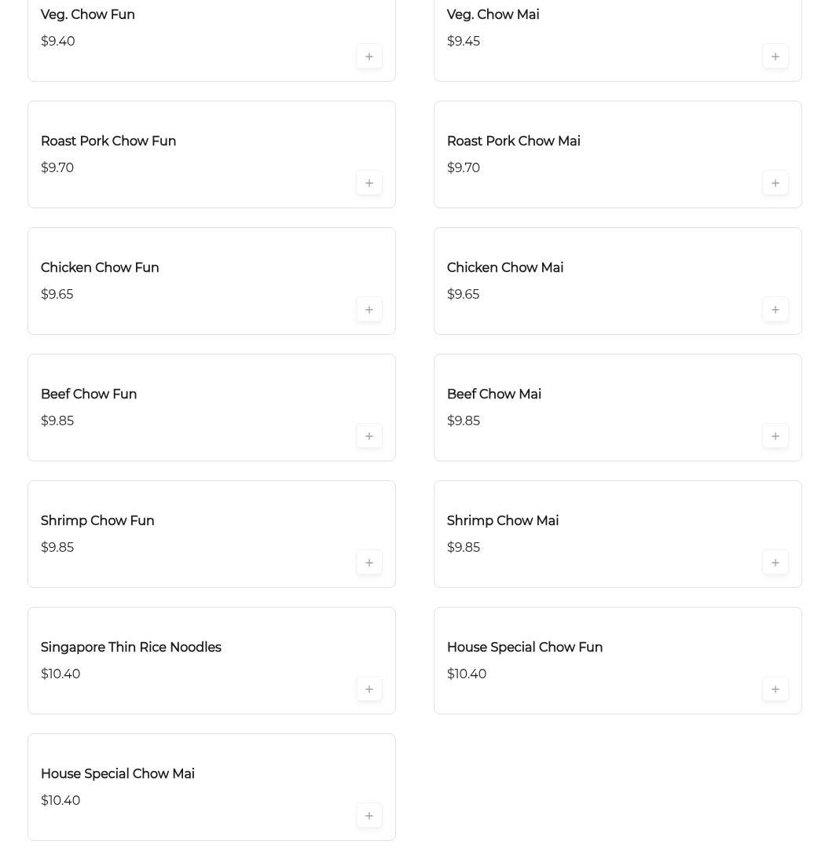Add Shrimp Chow Mai via plus icon
The height and width of the screenshot is (852, 825).
point(775,563)
